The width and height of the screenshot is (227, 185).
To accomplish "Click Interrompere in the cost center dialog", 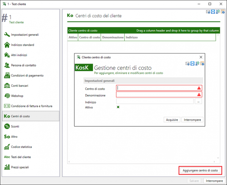I will (193, 120).
